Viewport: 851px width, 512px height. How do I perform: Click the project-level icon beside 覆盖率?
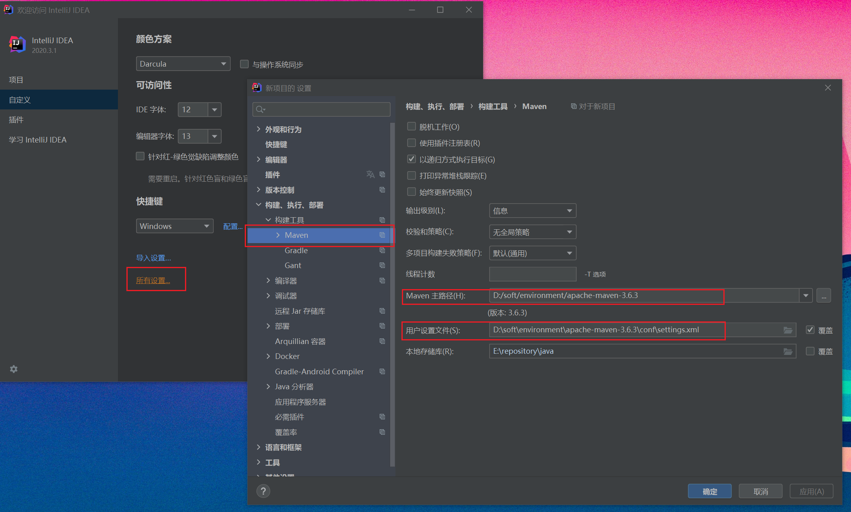point(382,432)
